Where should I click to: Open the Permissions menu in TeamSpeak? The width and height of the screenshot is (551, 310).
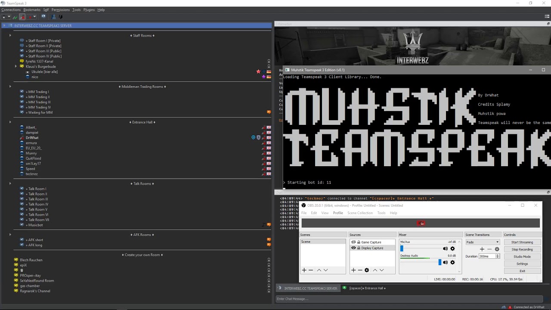[60, 9]
